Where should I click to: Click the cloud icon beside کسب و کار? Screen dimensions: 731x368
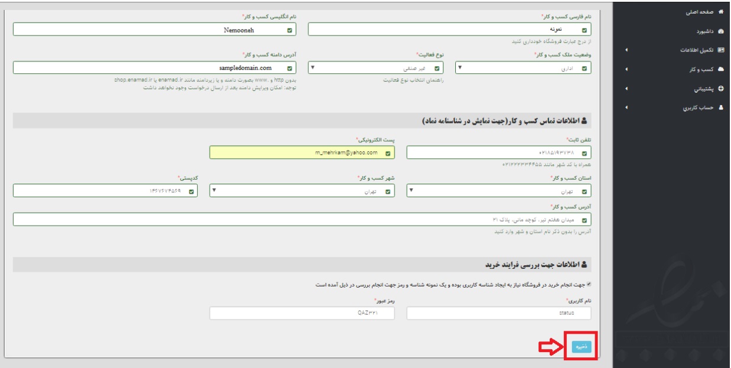(x=720, y=70)
